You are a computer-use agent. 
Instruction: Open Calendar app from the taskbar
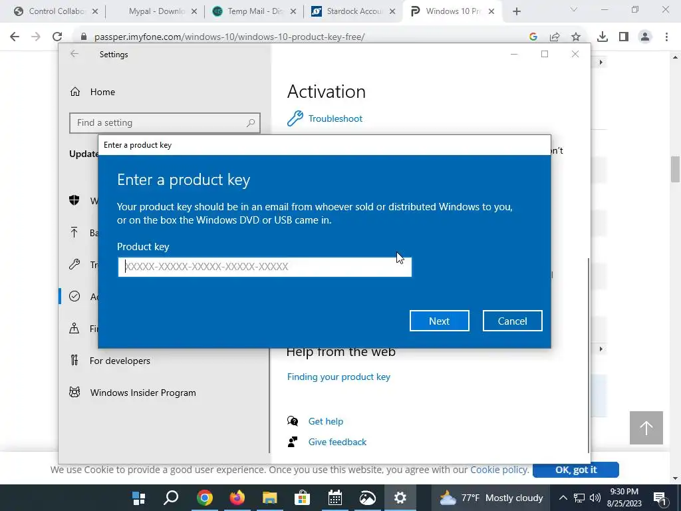(x=335, y=498)
